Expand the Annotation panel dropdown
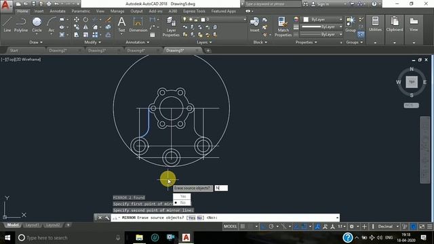 point(138,42)
